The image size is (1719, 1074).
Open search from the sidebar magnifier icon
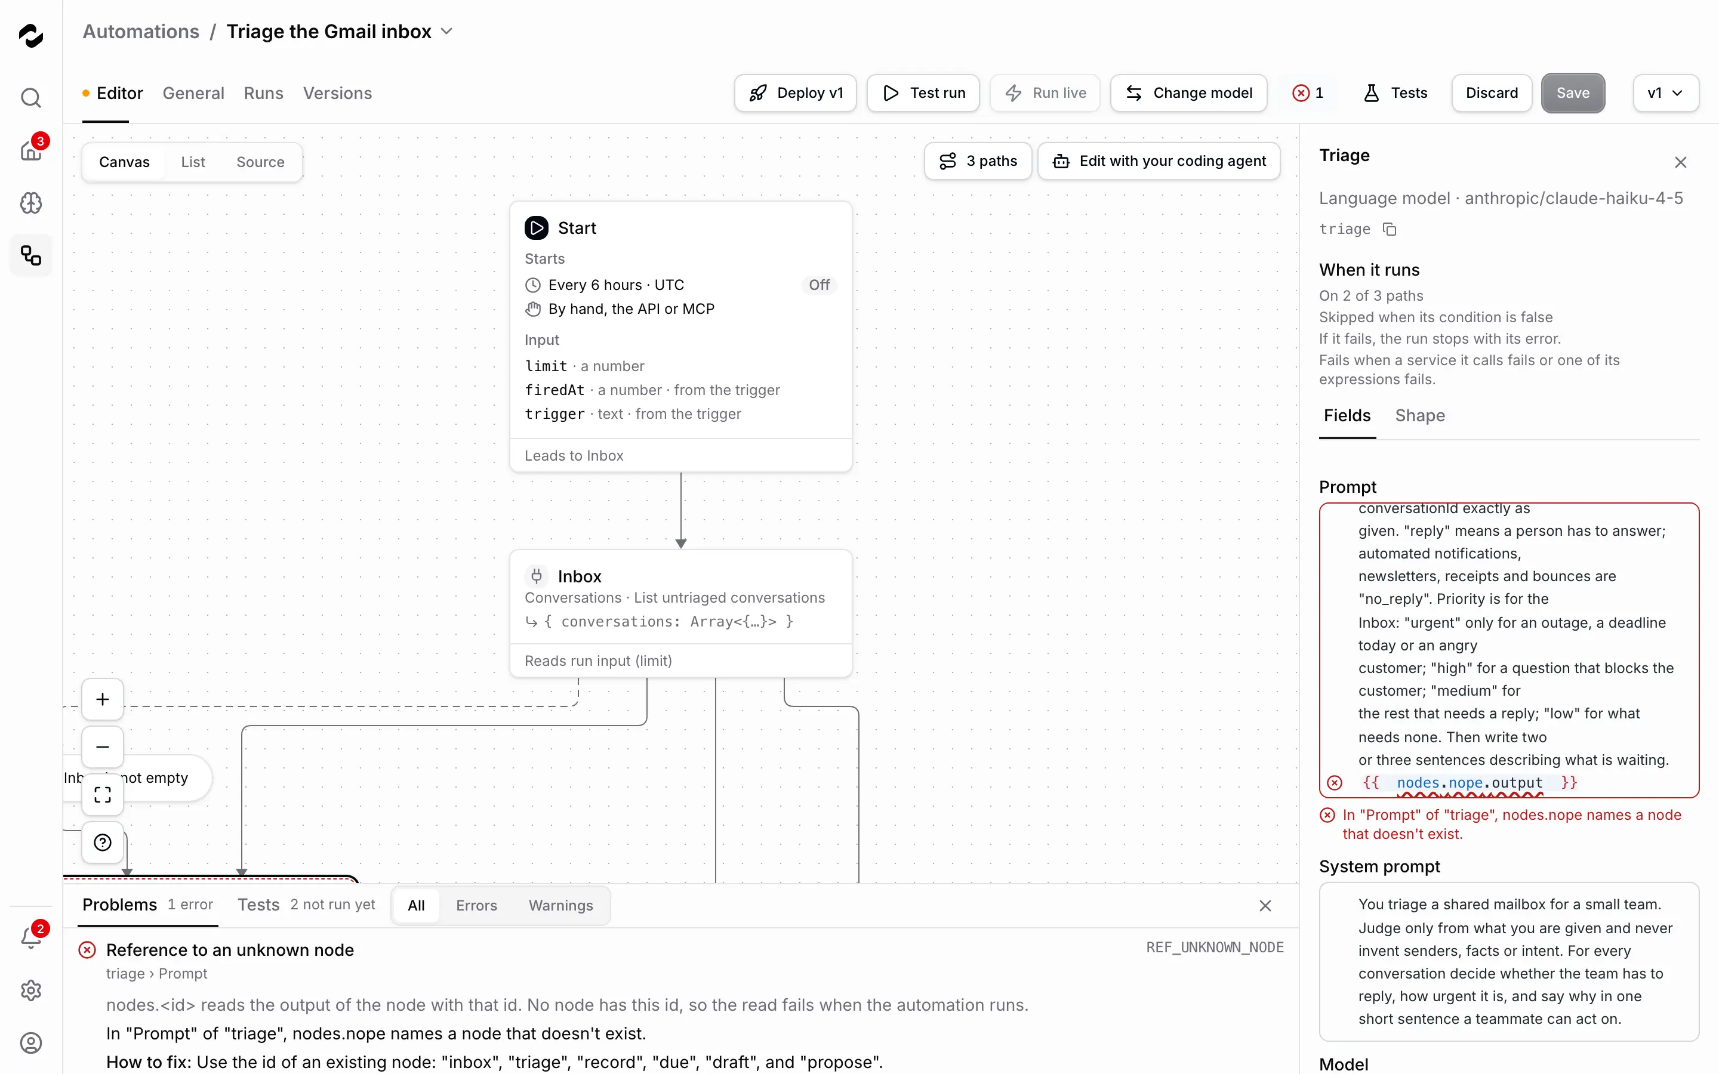[30, 97]
